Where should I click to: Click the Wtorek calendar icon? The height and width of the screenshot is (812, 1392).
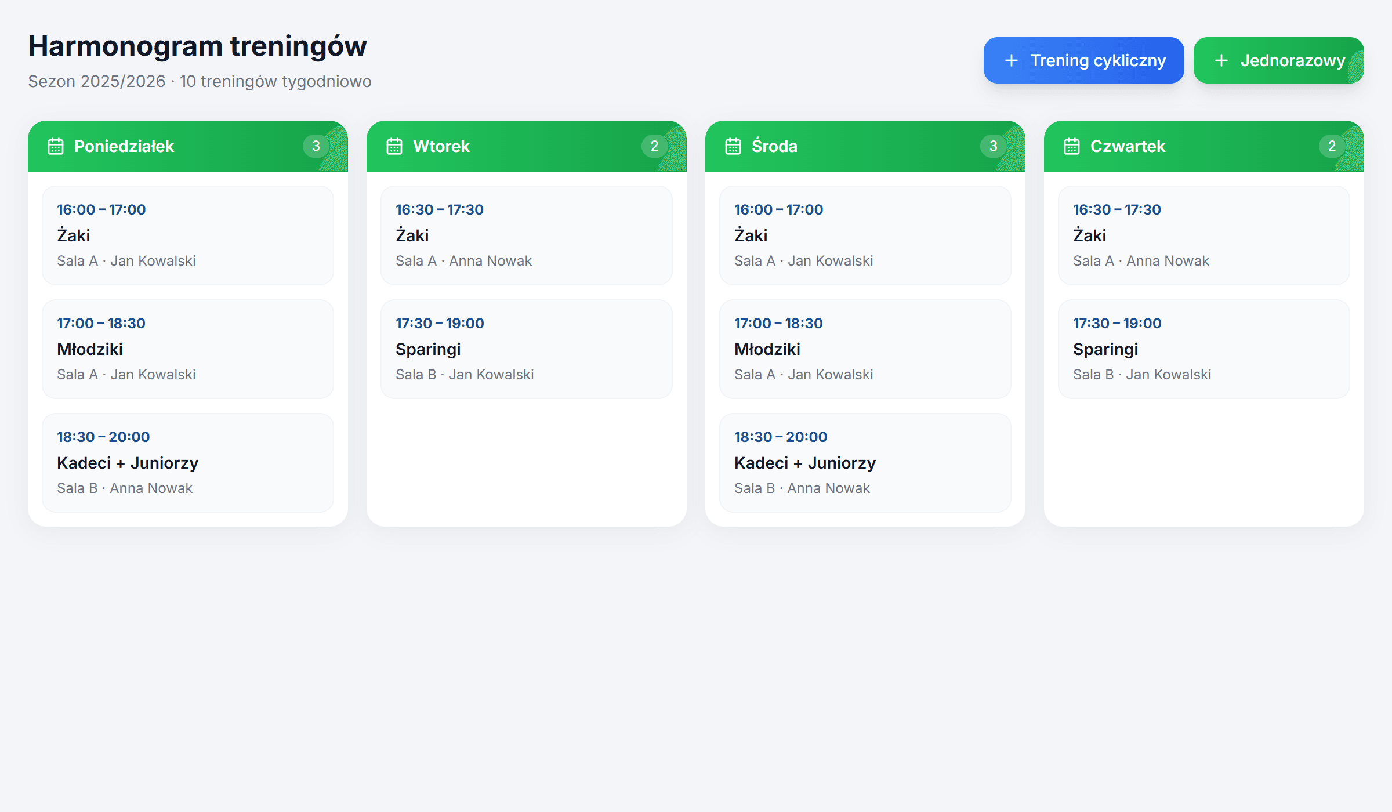click(394, 146)
